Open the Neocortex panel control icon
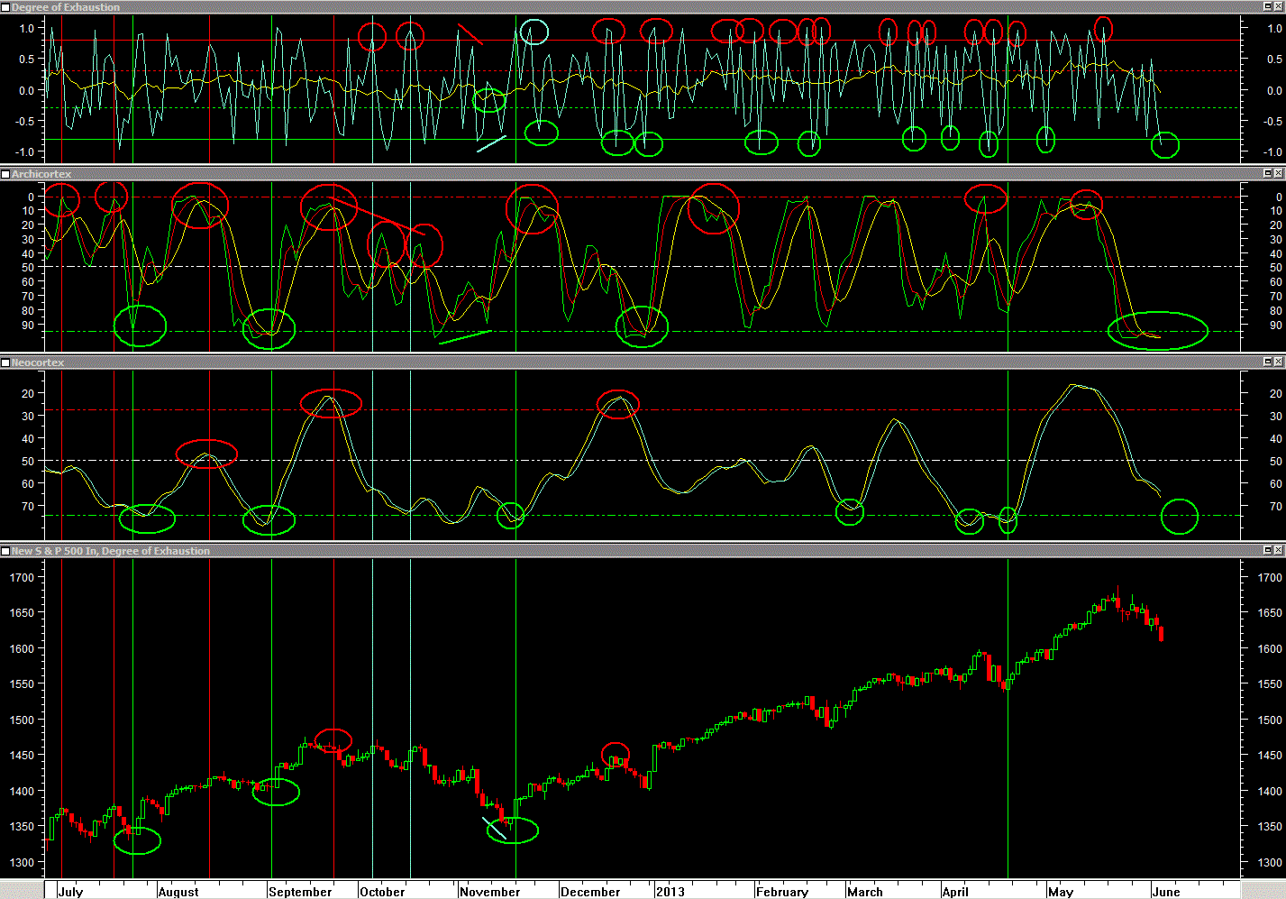The width and height of the screenshot is (1286, 899). (x=5, y=362)
